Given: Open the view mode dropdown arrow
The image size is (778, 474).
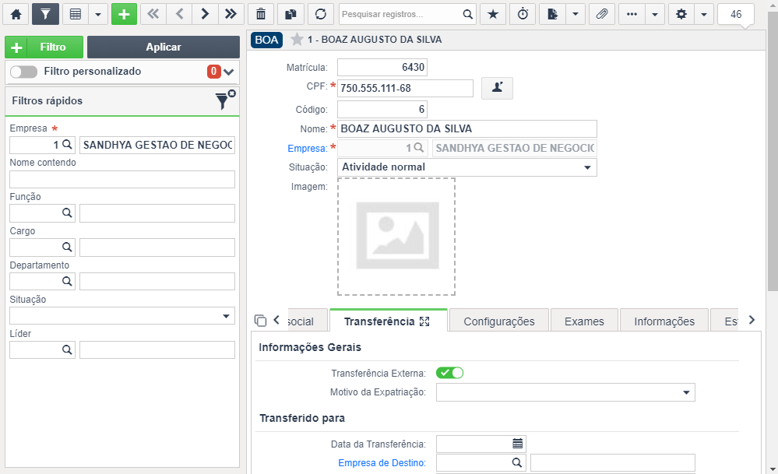Looking at the screenshot, I should [x=98, y=14].
